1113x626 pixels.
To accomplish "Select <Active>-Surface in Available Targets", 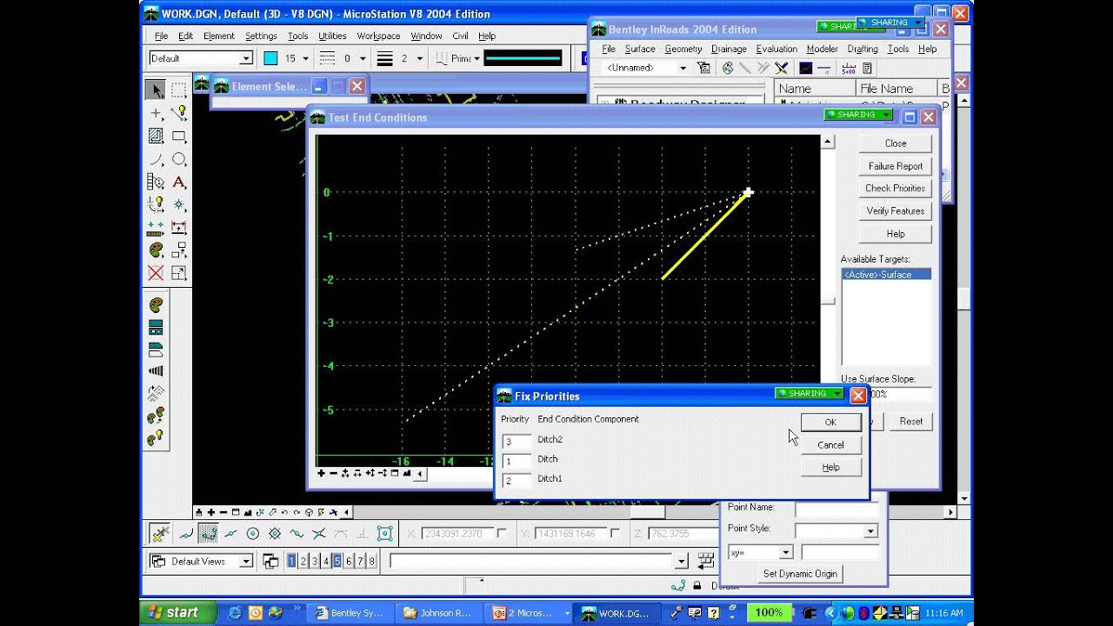I will point(886,275).
